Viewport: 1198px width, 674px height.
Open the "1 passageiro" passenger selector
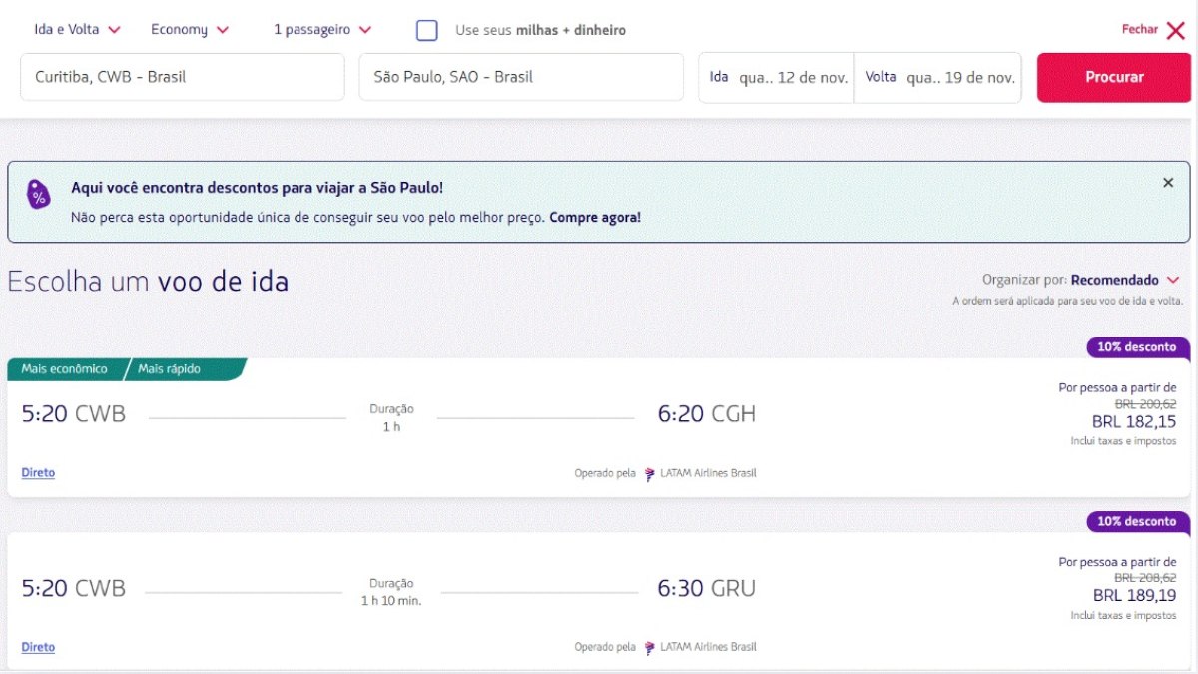319,30
